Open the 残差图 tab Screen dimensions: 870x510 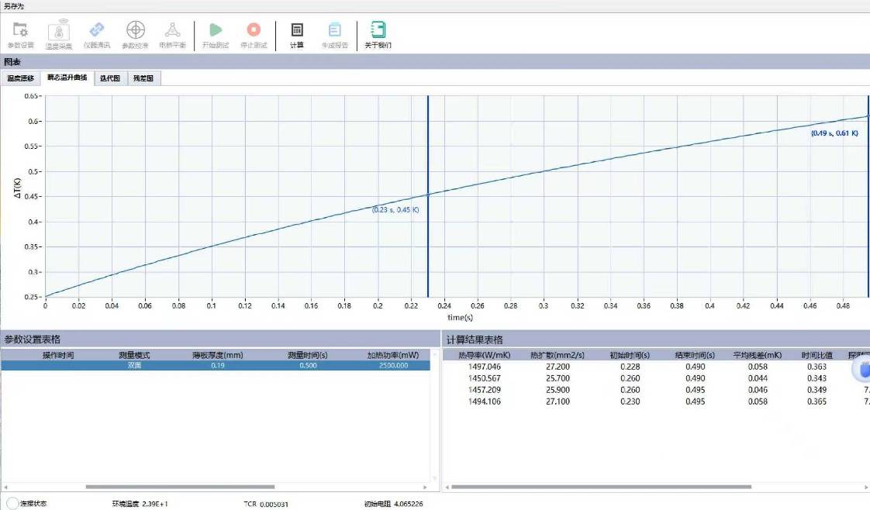click(x=143, y=78)
